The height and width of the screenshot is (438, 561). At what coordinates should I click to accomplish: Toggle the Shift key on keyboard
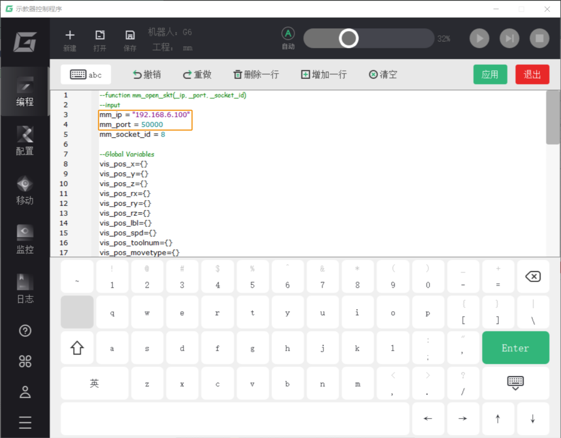(77, 348)
